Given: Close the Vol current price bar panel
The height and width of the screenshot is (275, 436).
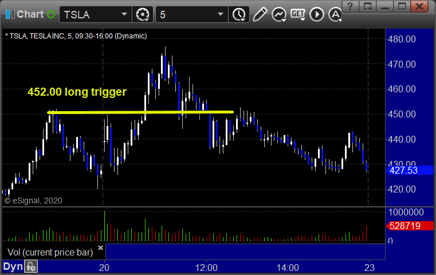Looking at the screenshot, I should (100, 247).
